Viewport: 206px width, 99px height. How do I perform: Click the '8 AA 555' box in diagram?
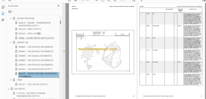80,34
